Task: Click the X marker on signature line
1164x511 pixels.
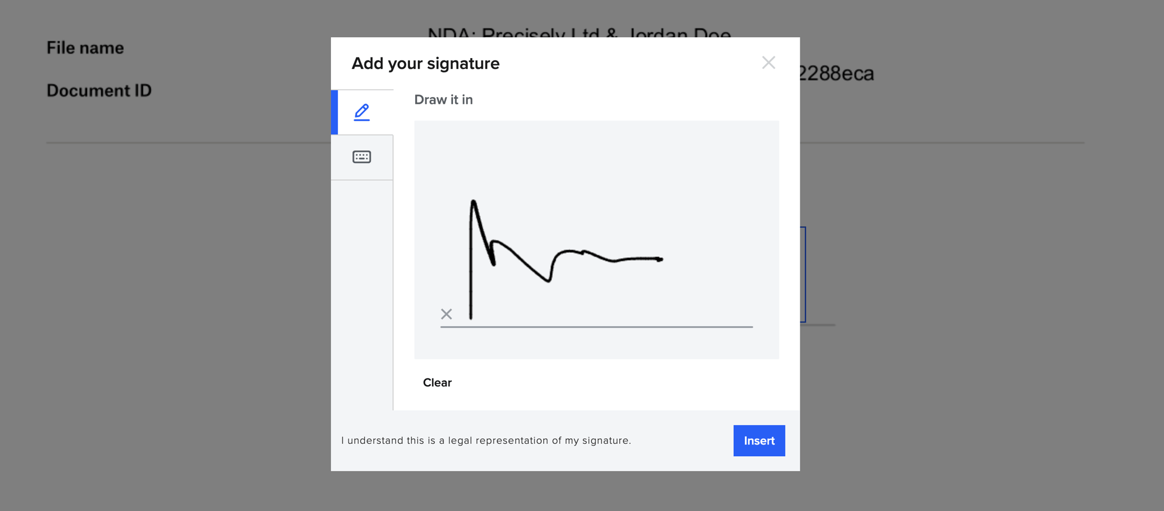Action: tap(446, 314)
